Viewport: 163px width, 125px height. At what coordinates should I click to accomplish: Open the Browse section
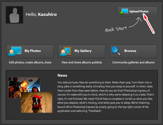pos(133,51)
